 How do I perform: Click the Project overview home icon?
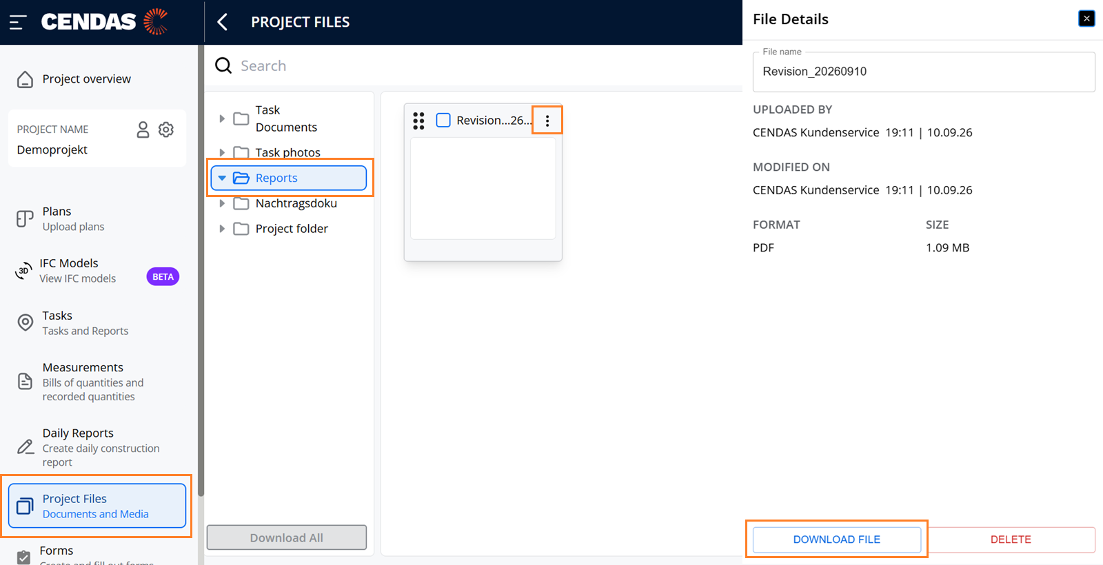point(25,79)
